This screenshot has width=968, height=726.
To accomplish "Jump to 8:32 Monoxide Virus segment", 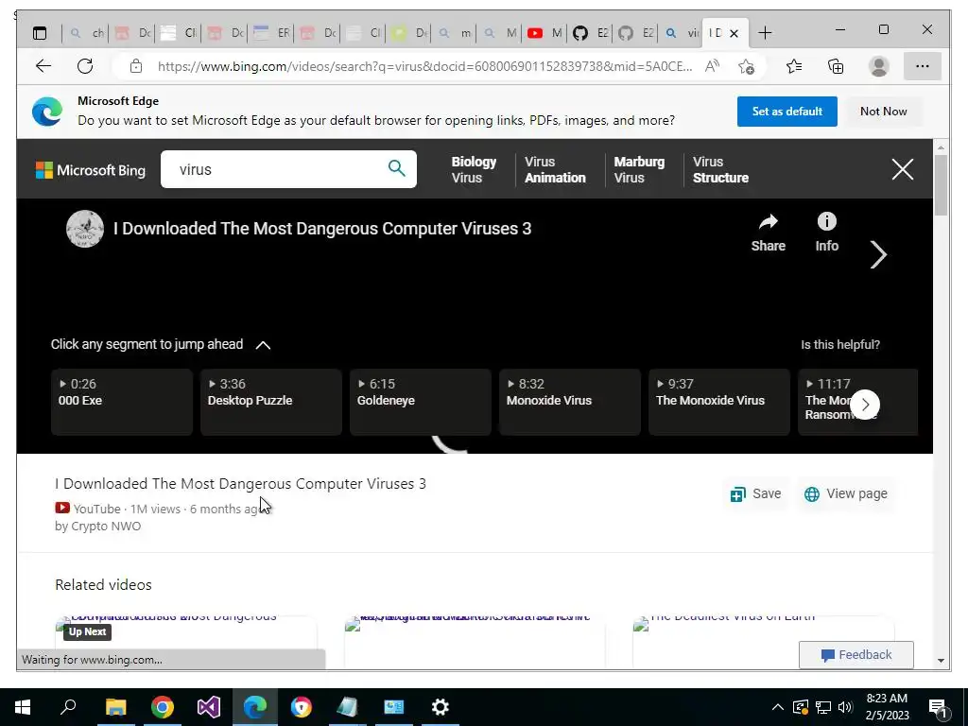I will (570, 402).
